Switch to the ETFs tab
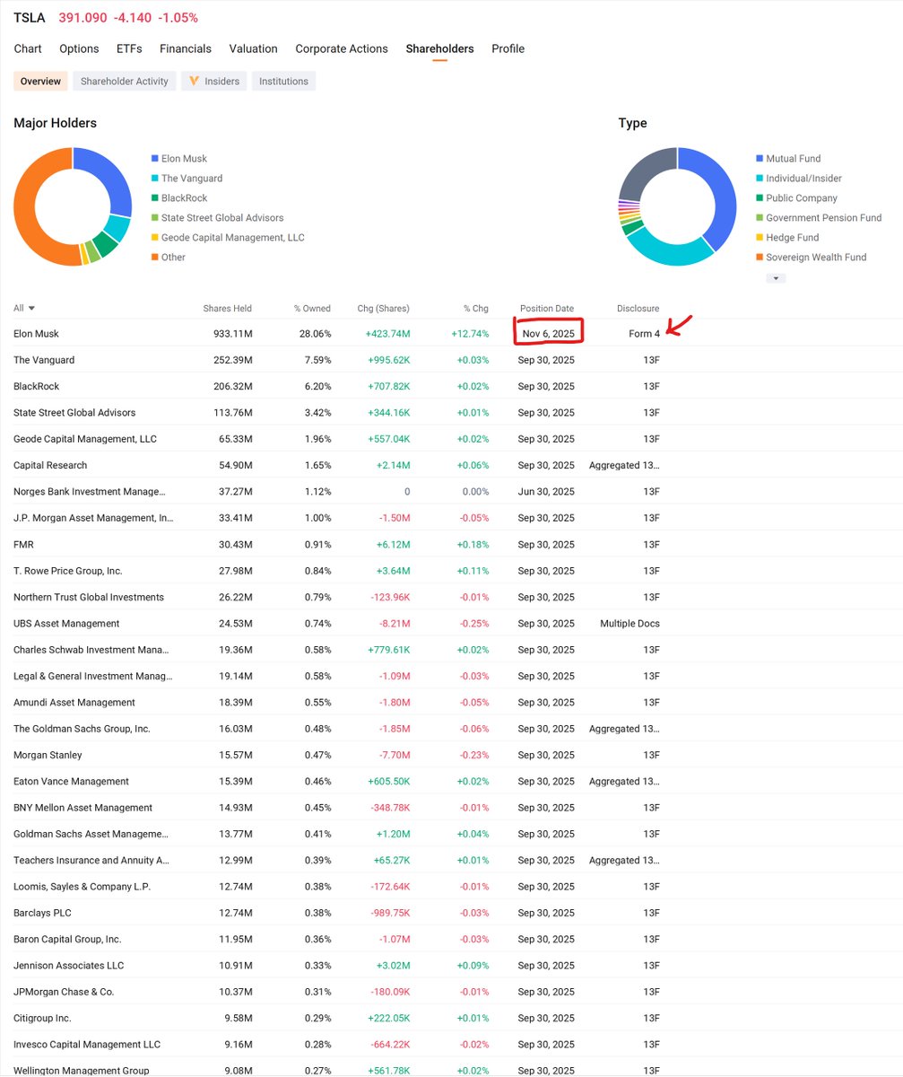 [129, 48]
